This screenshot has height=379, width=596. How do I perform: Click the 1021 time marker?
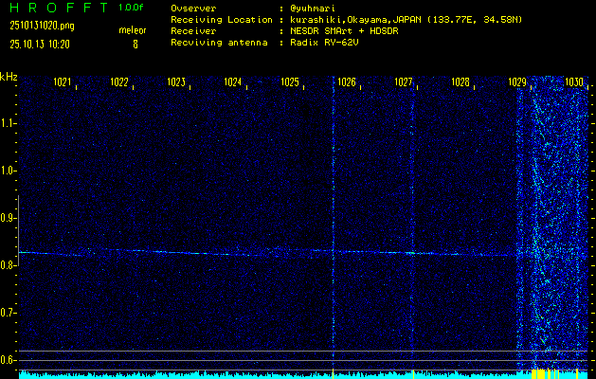(x=63, y=82)
